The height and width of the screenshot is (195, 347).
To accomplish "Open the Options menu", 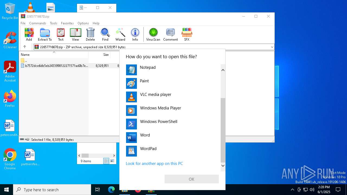I will [83, 23].
